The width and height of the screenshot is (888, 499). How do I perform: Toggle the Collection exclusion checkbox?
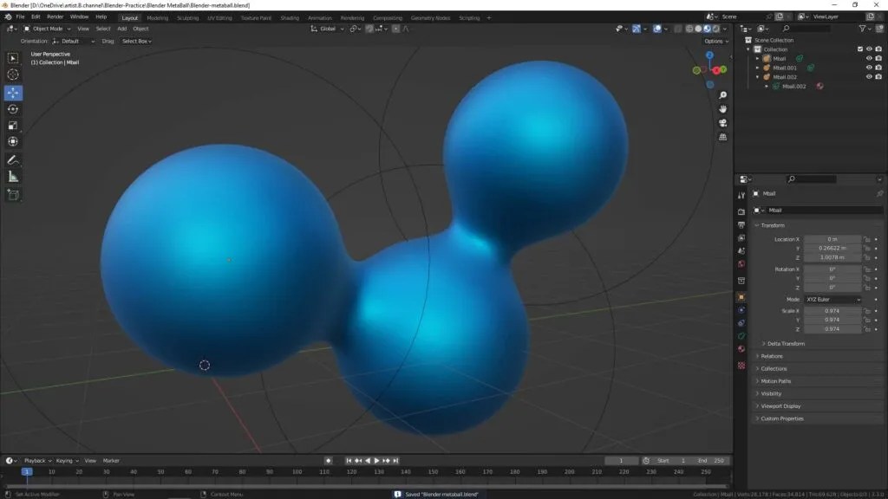point(860,49)
